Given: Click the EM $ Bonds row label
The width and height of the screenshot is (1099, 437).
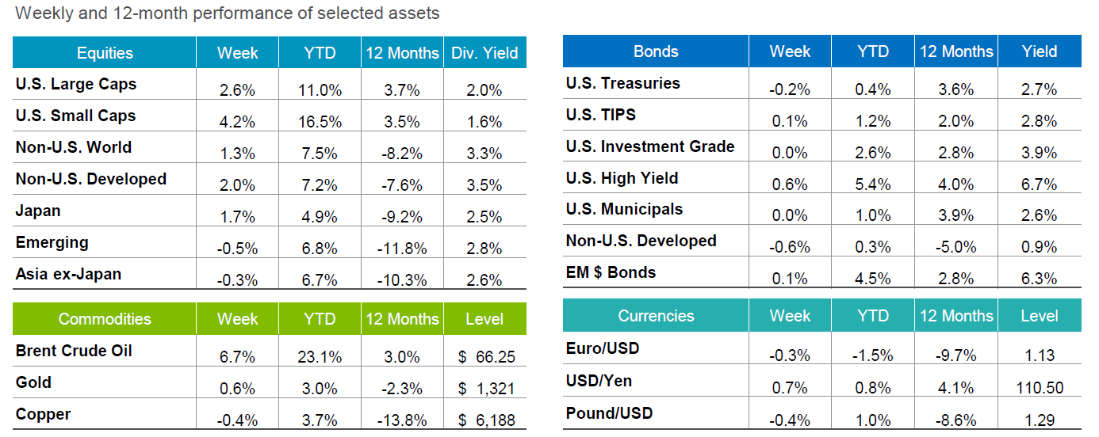Looking at the screenshot, I should (611, 272).
